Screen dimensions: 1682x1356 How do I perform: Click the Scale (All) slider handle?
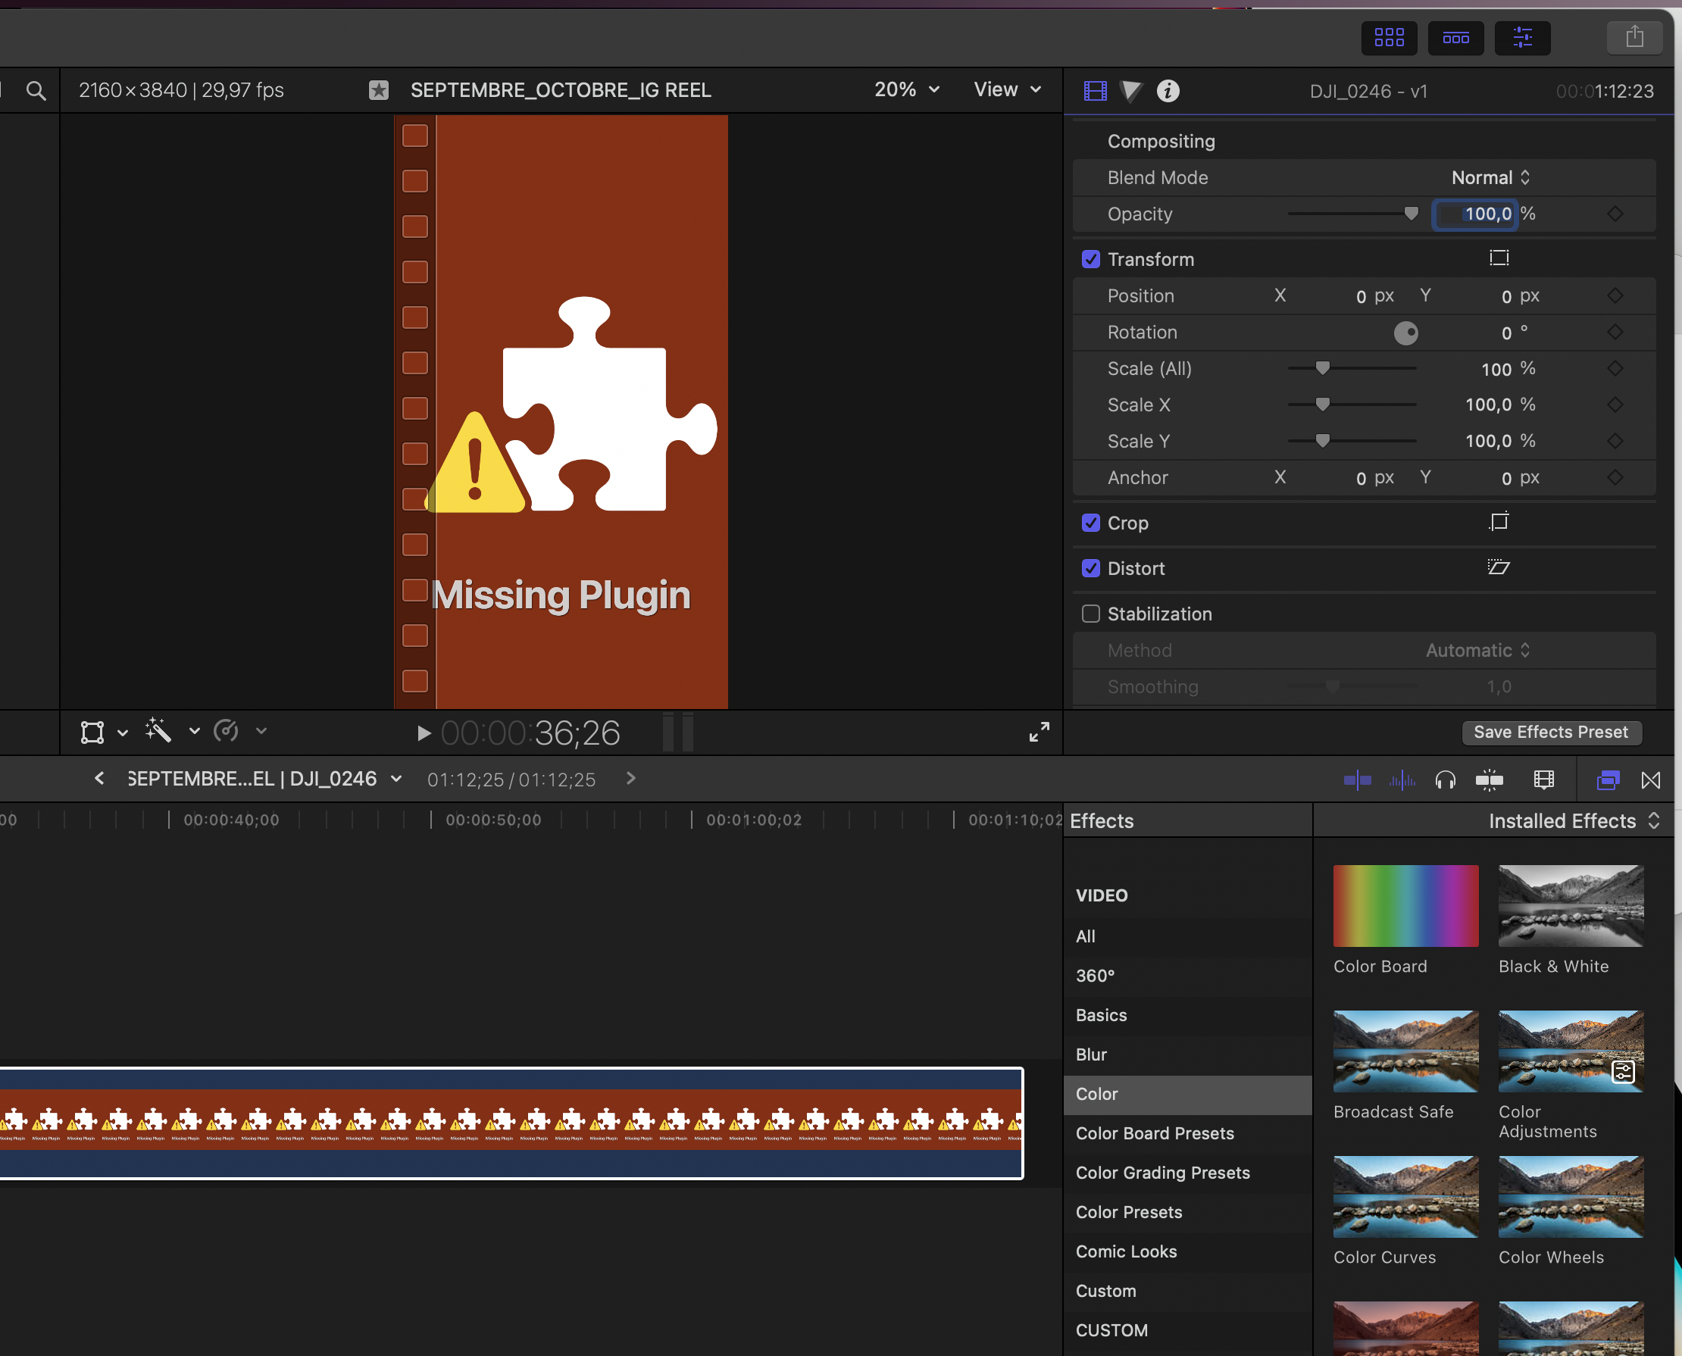(x=1322, y=368)
